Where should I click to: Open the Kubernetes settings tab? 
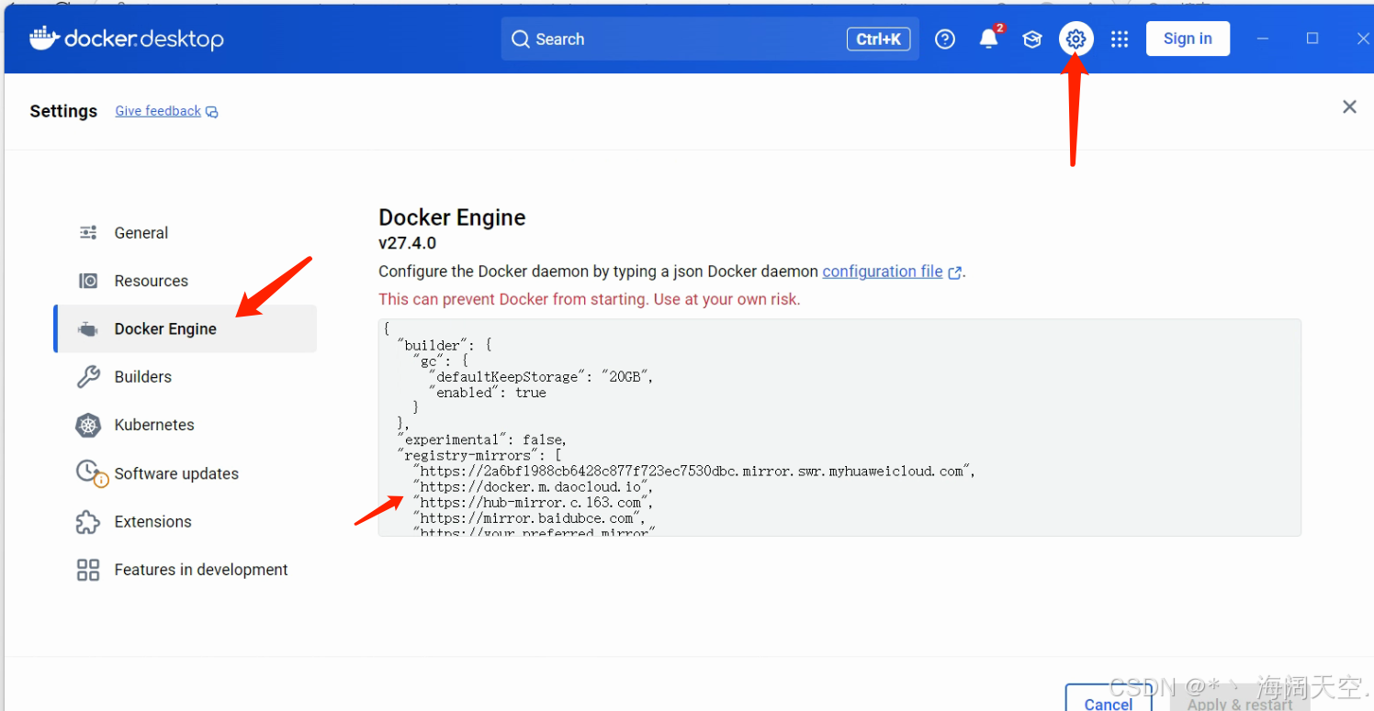tap(186, 425)
